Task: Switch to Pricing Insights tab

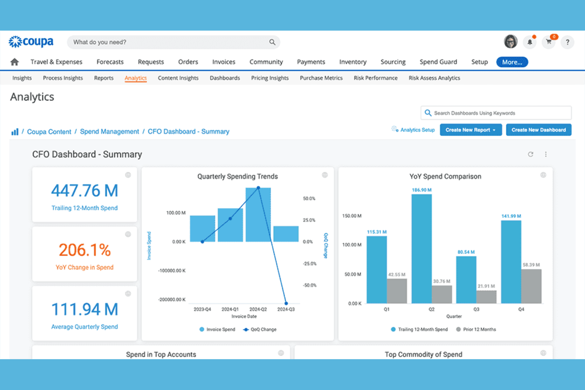Action: tap(270, 78)
